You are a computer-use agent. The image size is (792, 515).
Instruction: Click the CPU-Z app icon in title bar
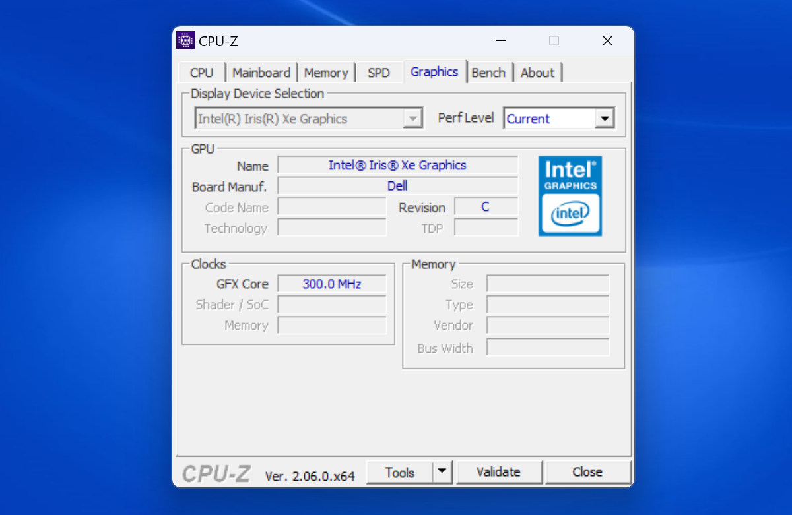185,41
